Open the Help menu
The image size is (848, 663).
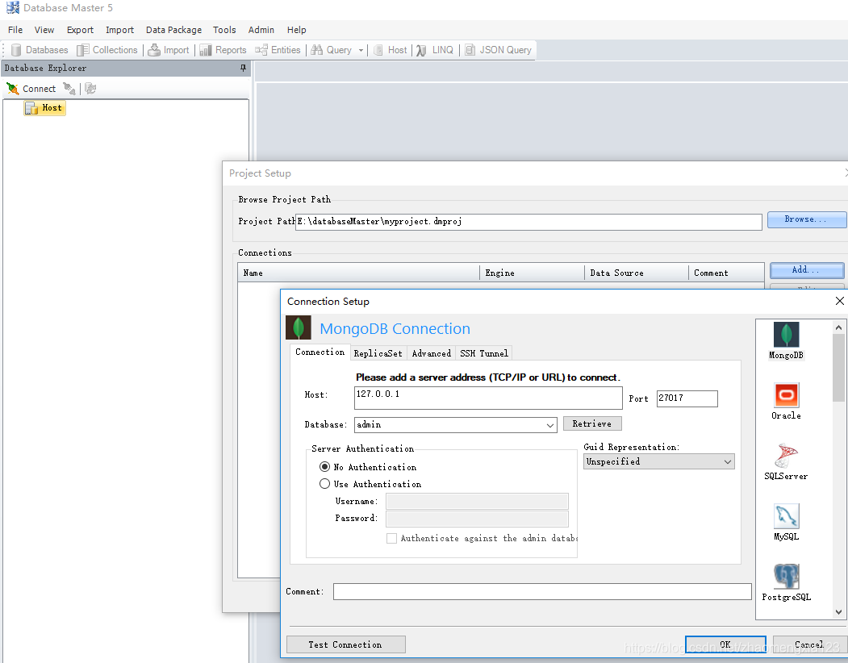coord(296,30)
